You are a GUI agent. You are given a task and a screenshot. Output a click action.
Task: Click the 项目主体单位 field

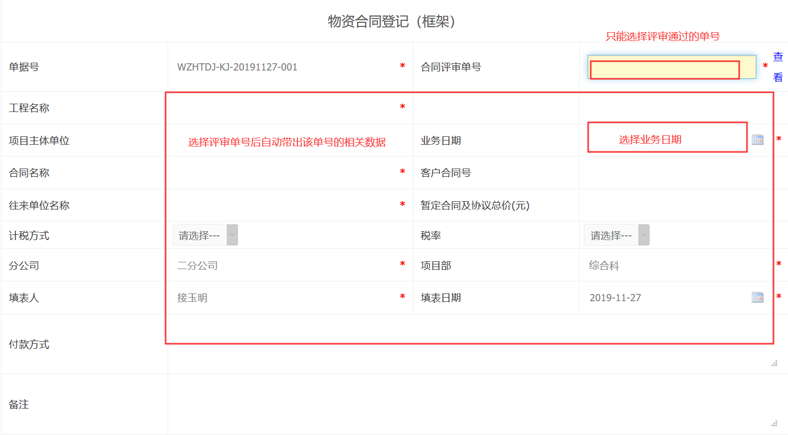click(288, 141)
